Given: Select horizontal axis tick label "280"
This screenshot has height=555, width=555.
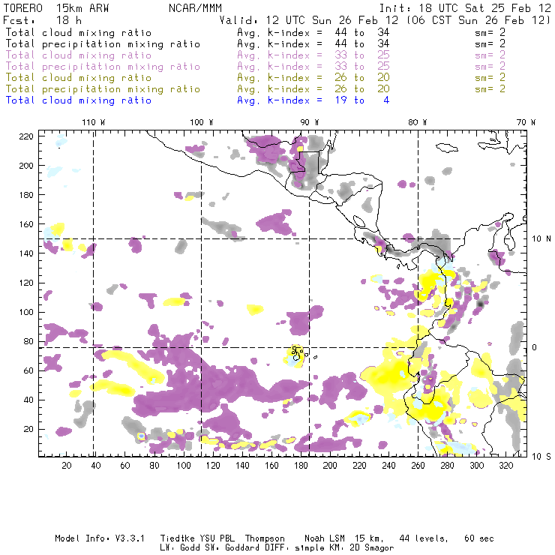Looking at the screenshot, I should 448,466.
